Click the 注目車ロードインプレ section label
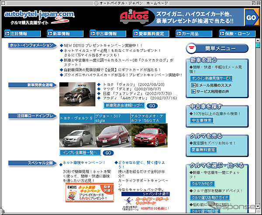This screenshot has height=215, width=262. [x=32, y=116]
